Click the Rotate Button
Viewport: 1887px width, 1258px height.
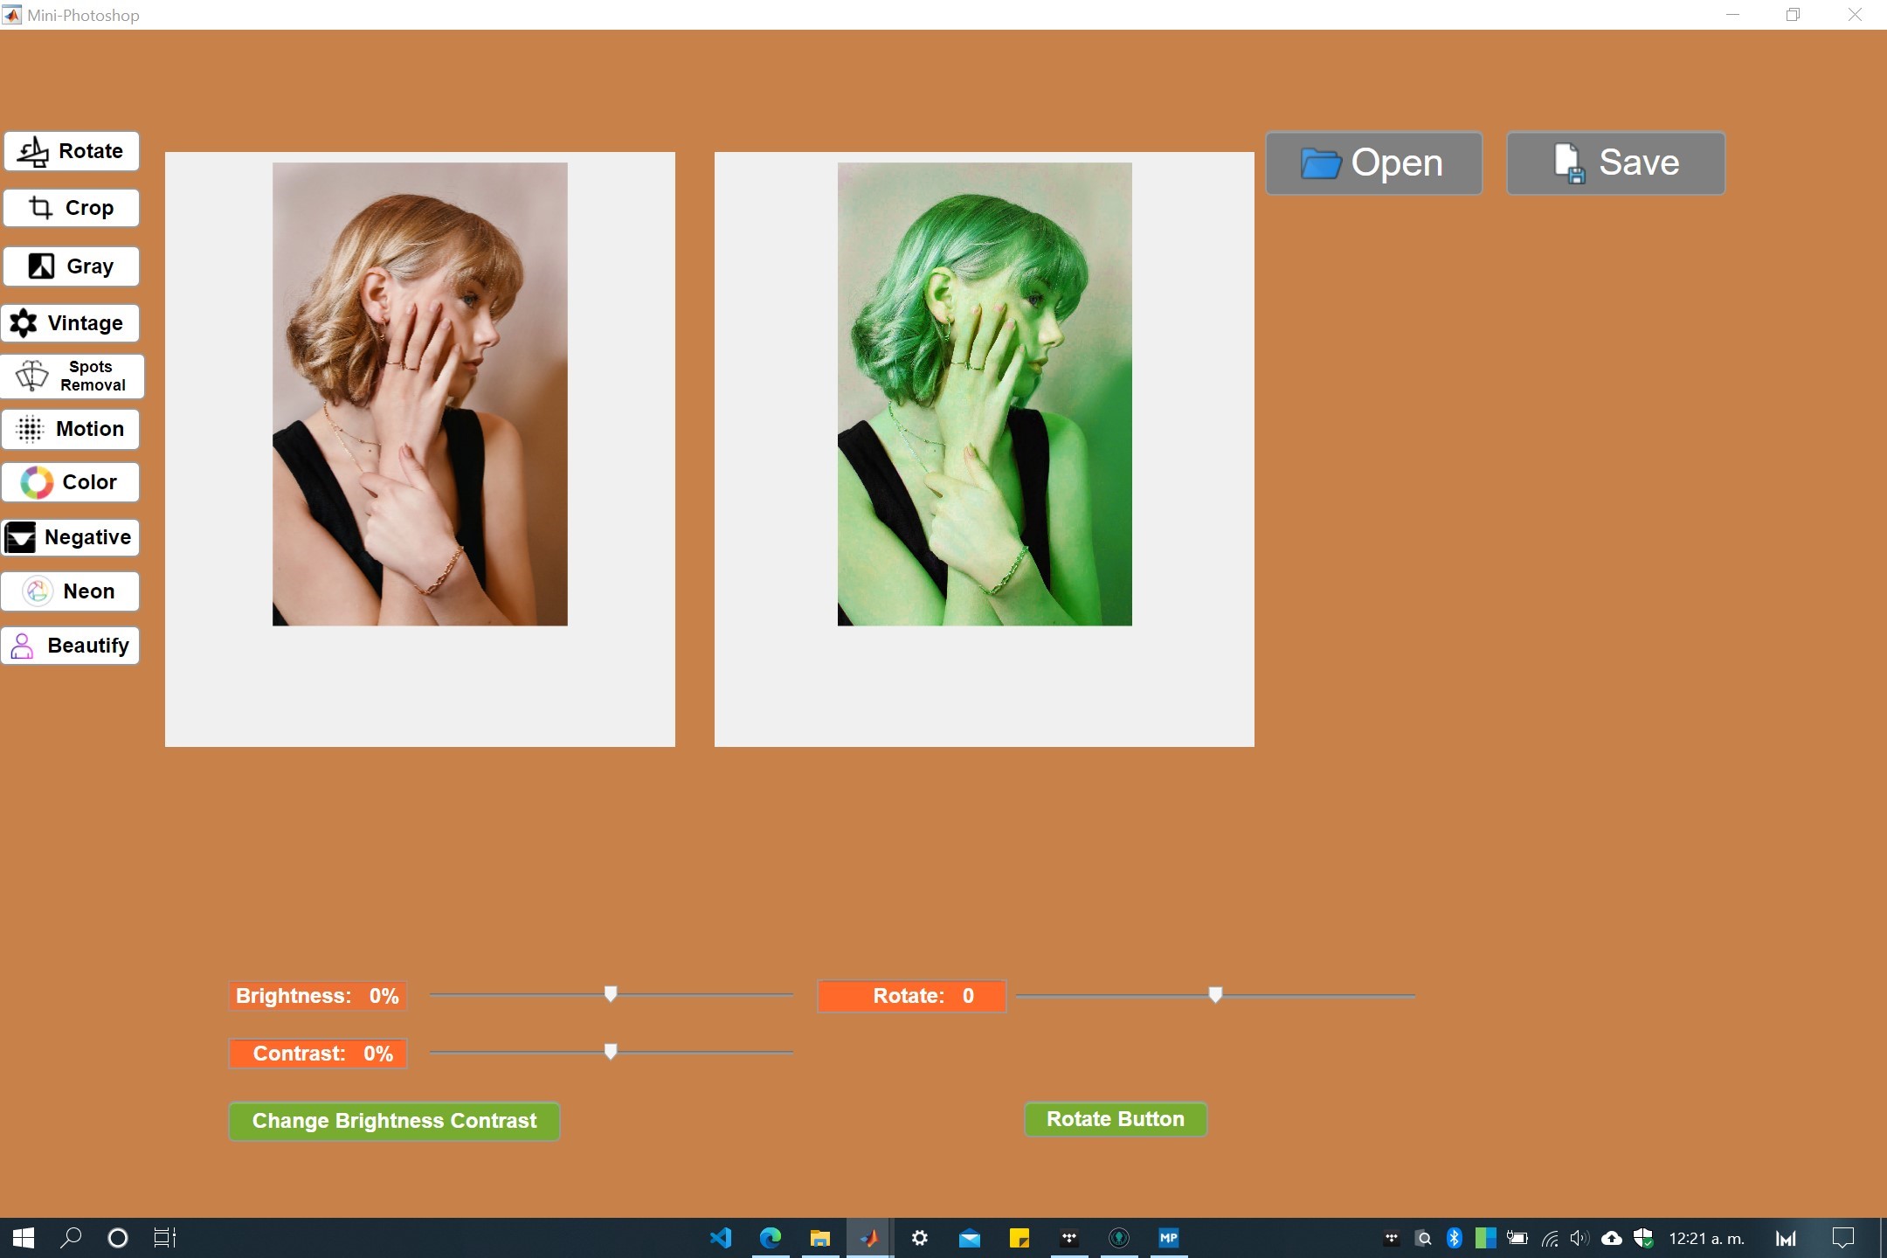[x=1116, y=1119]
